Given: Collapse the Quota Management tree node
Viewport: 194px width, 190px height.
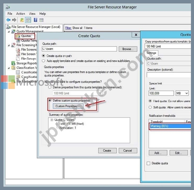Looking at the screenshot, I should coord(9,31).
